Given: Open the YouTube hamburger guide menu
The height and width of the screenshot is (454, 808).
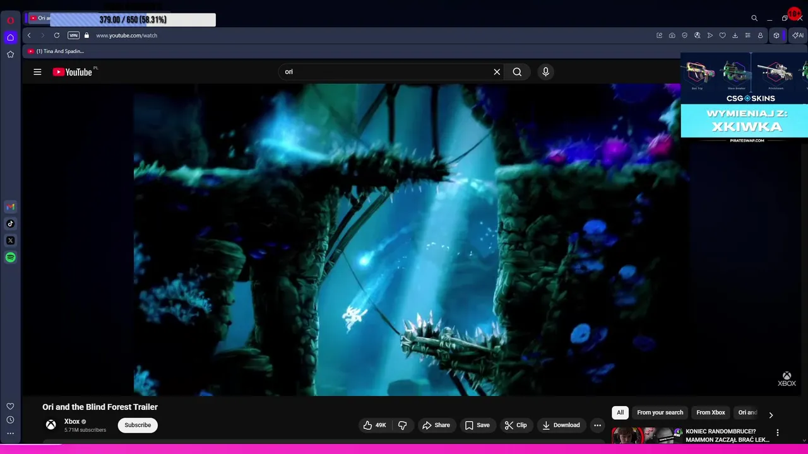Looking at the screenshot, I should pos(37,72).
